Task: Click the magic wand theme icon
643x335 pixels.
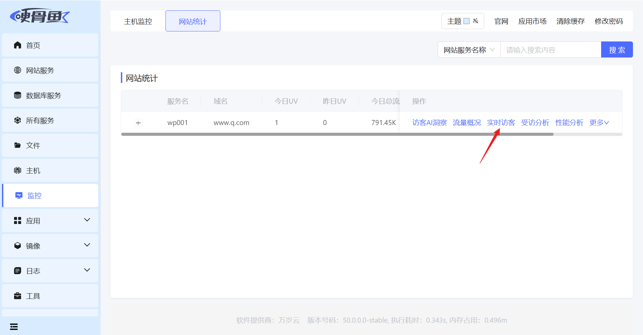Action: (x=476, y=21)
